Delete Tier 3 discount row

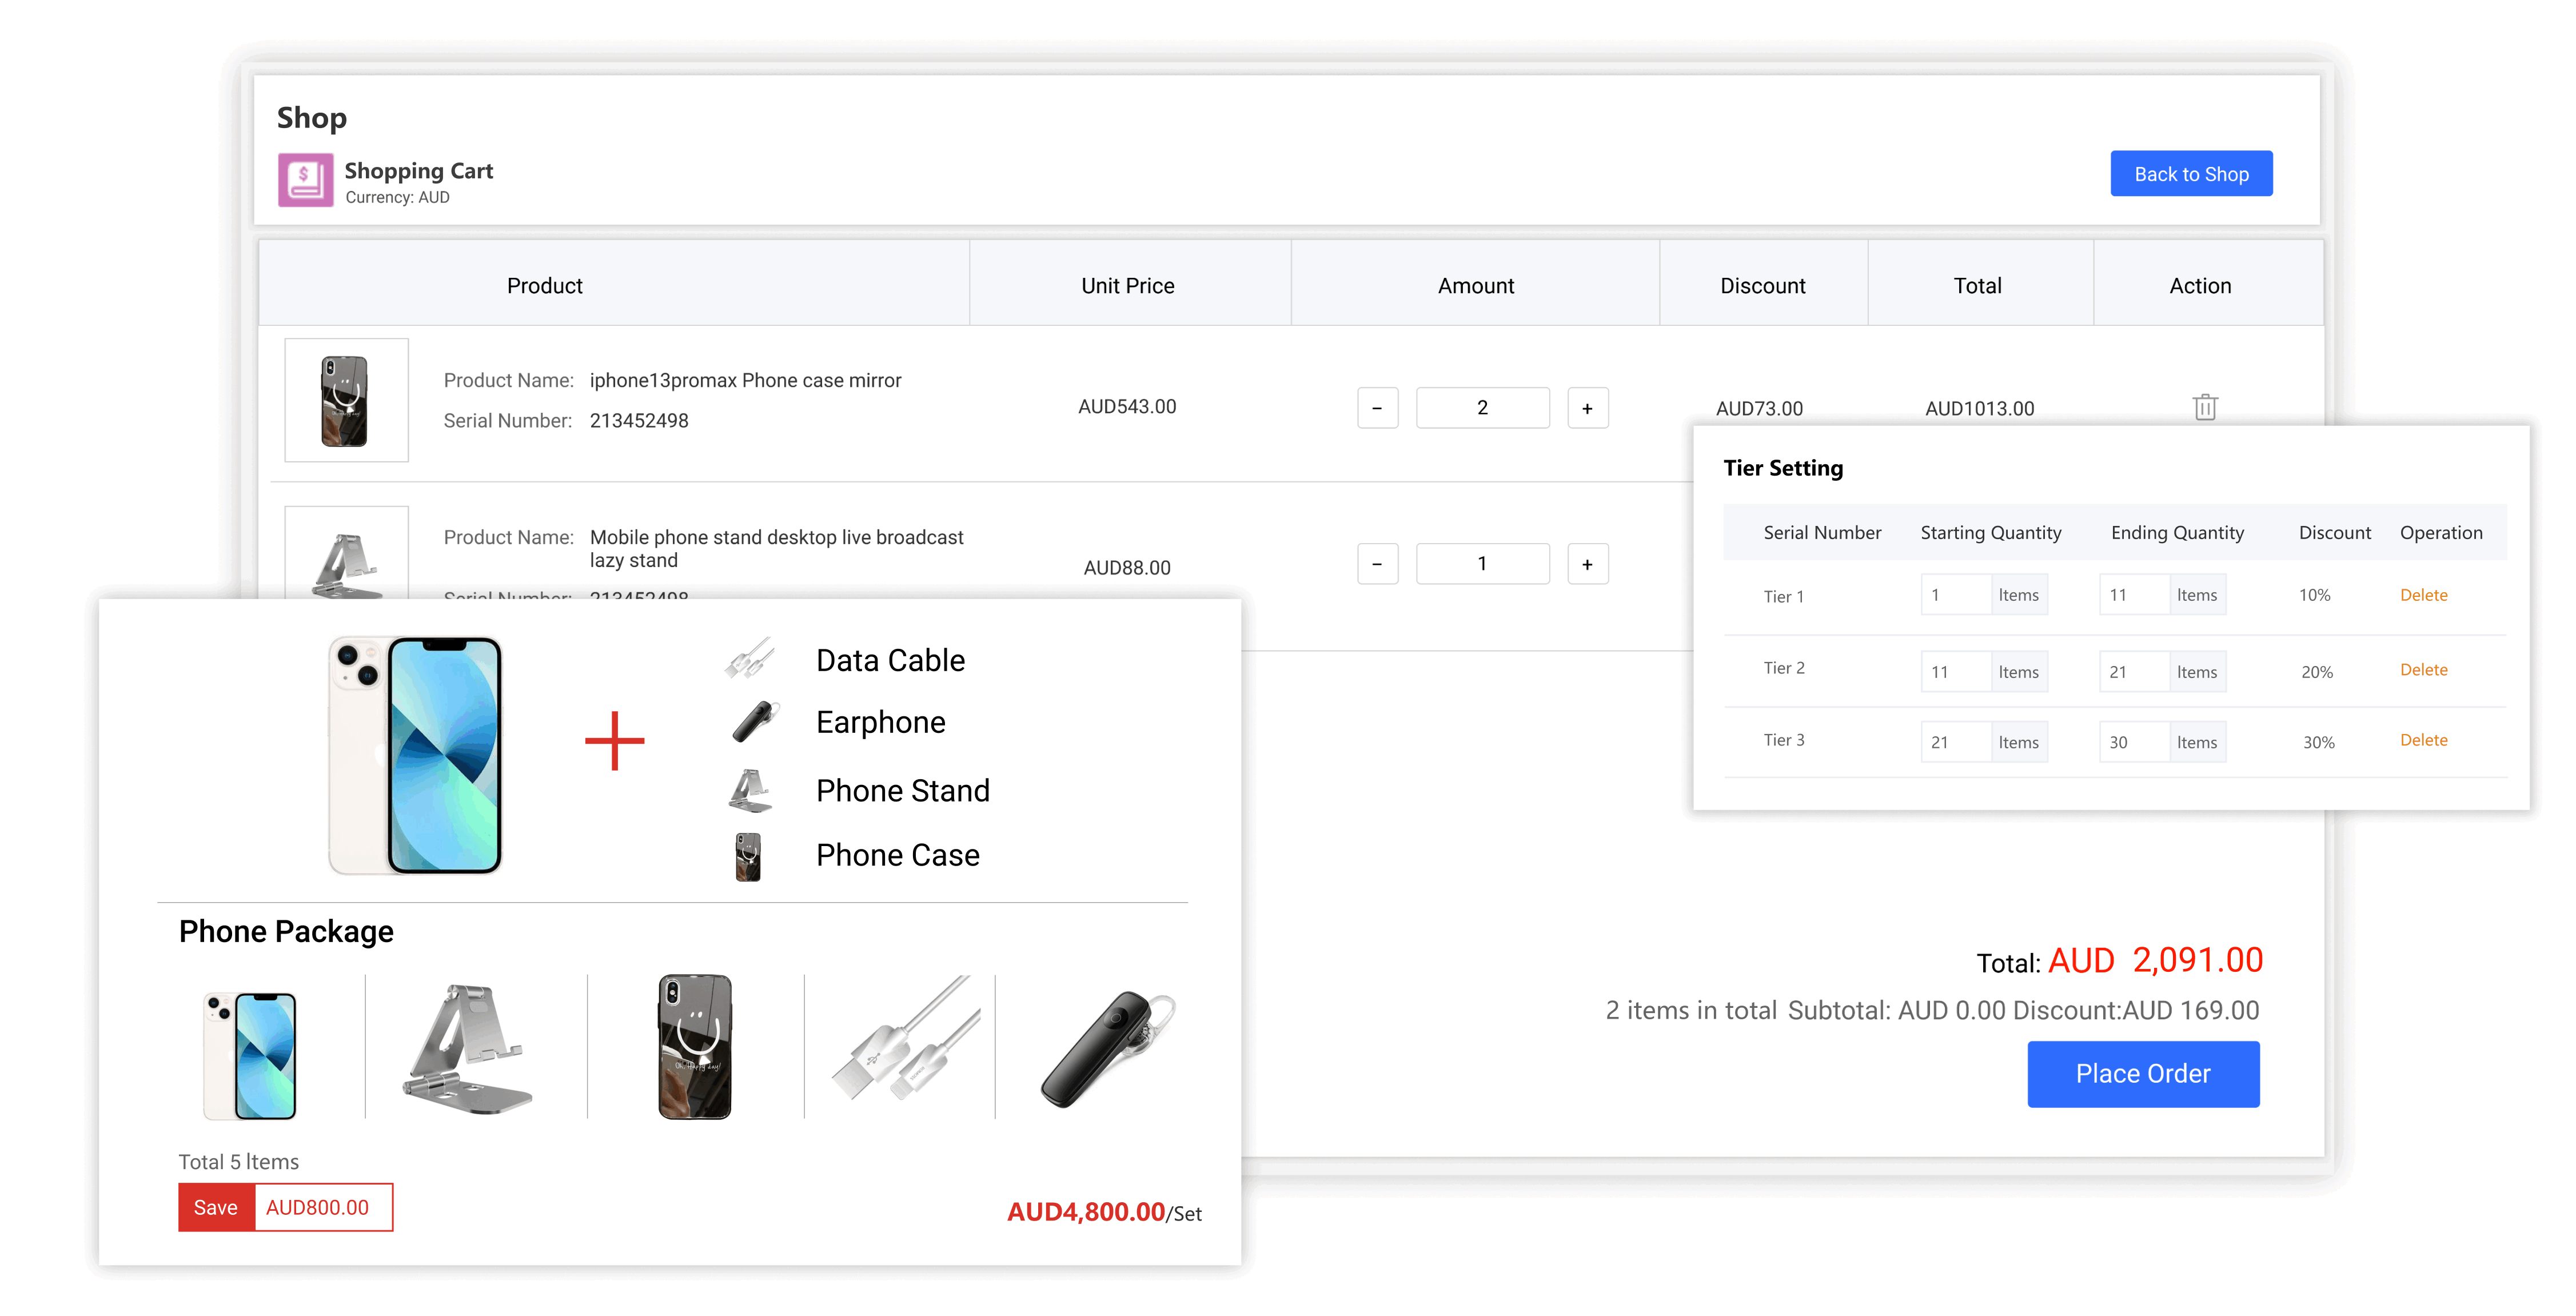(x=2423, y=740)
